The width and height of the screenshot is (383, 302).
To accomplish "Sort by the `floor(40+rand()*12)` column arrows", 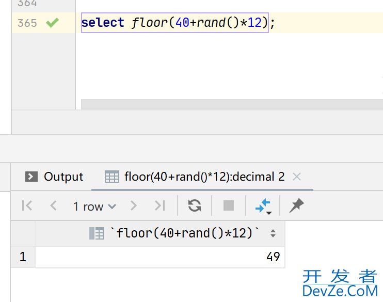I will click(x=273, y=233).
